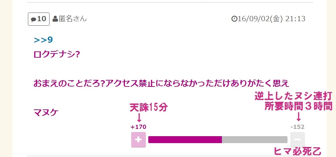This screenshot has width=336, height=157.
Task: Select the comment number 10 badge
Action: tap(39, 19)
